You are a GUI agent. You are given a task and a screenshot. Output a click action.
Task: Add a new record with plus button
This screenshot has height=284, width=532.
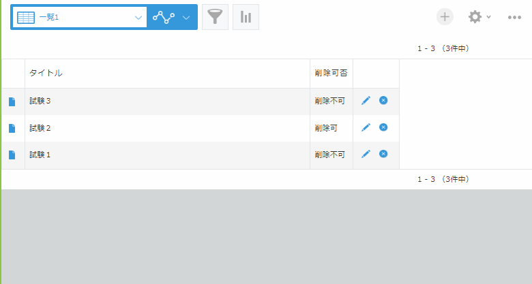(445, 17)
